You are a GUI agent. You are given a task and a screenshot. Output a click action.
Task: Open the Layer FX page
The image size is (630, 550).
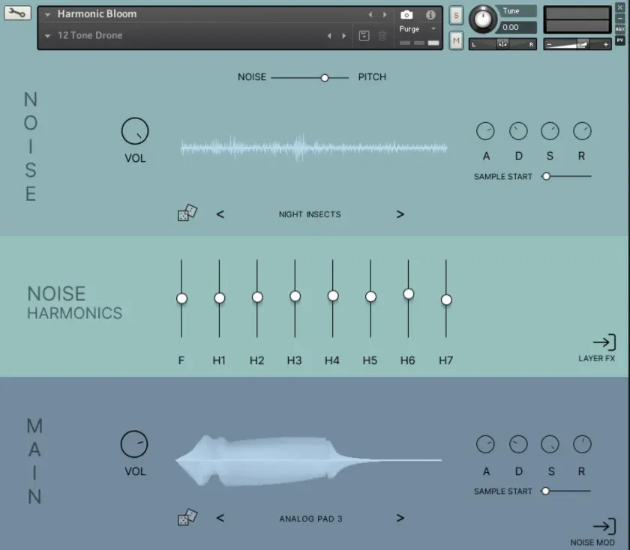click(603, 343)
